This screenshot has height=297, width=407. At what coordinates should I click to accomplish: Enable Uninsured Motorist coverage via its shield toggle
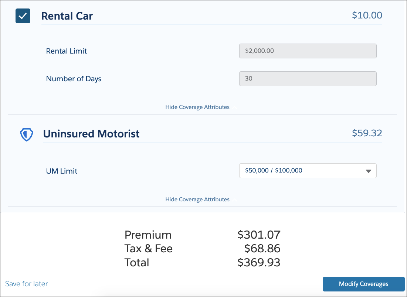[26, 134]
